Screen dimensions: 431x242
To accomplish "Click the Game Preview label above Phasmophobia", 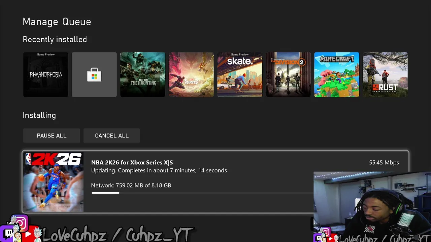I will coord(46,54).
